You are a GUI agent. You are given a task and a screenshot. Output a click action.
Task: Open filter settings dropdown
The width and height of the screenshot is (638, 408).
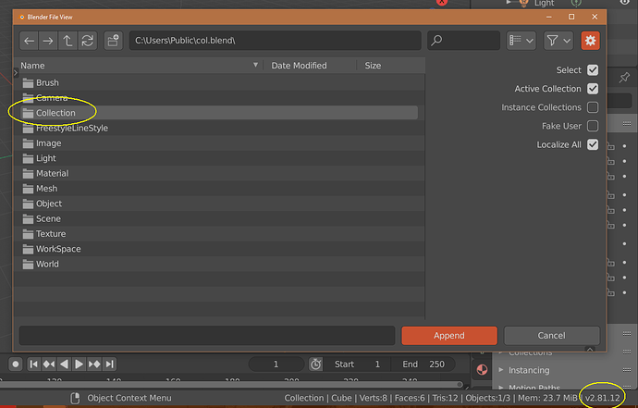(x=558, y=41)
